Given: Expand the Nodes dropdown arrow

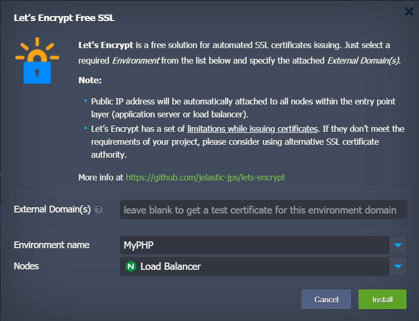Looking at the screenshot, I should tap(398, 267).
